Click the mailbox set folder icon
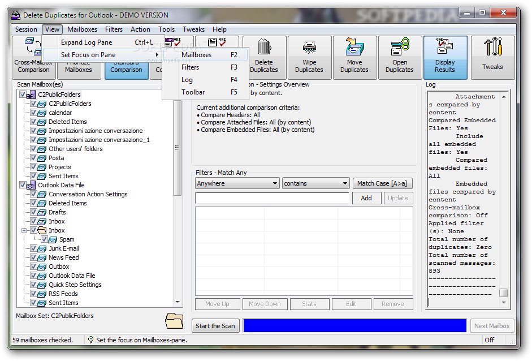 (x=174, y=321)
